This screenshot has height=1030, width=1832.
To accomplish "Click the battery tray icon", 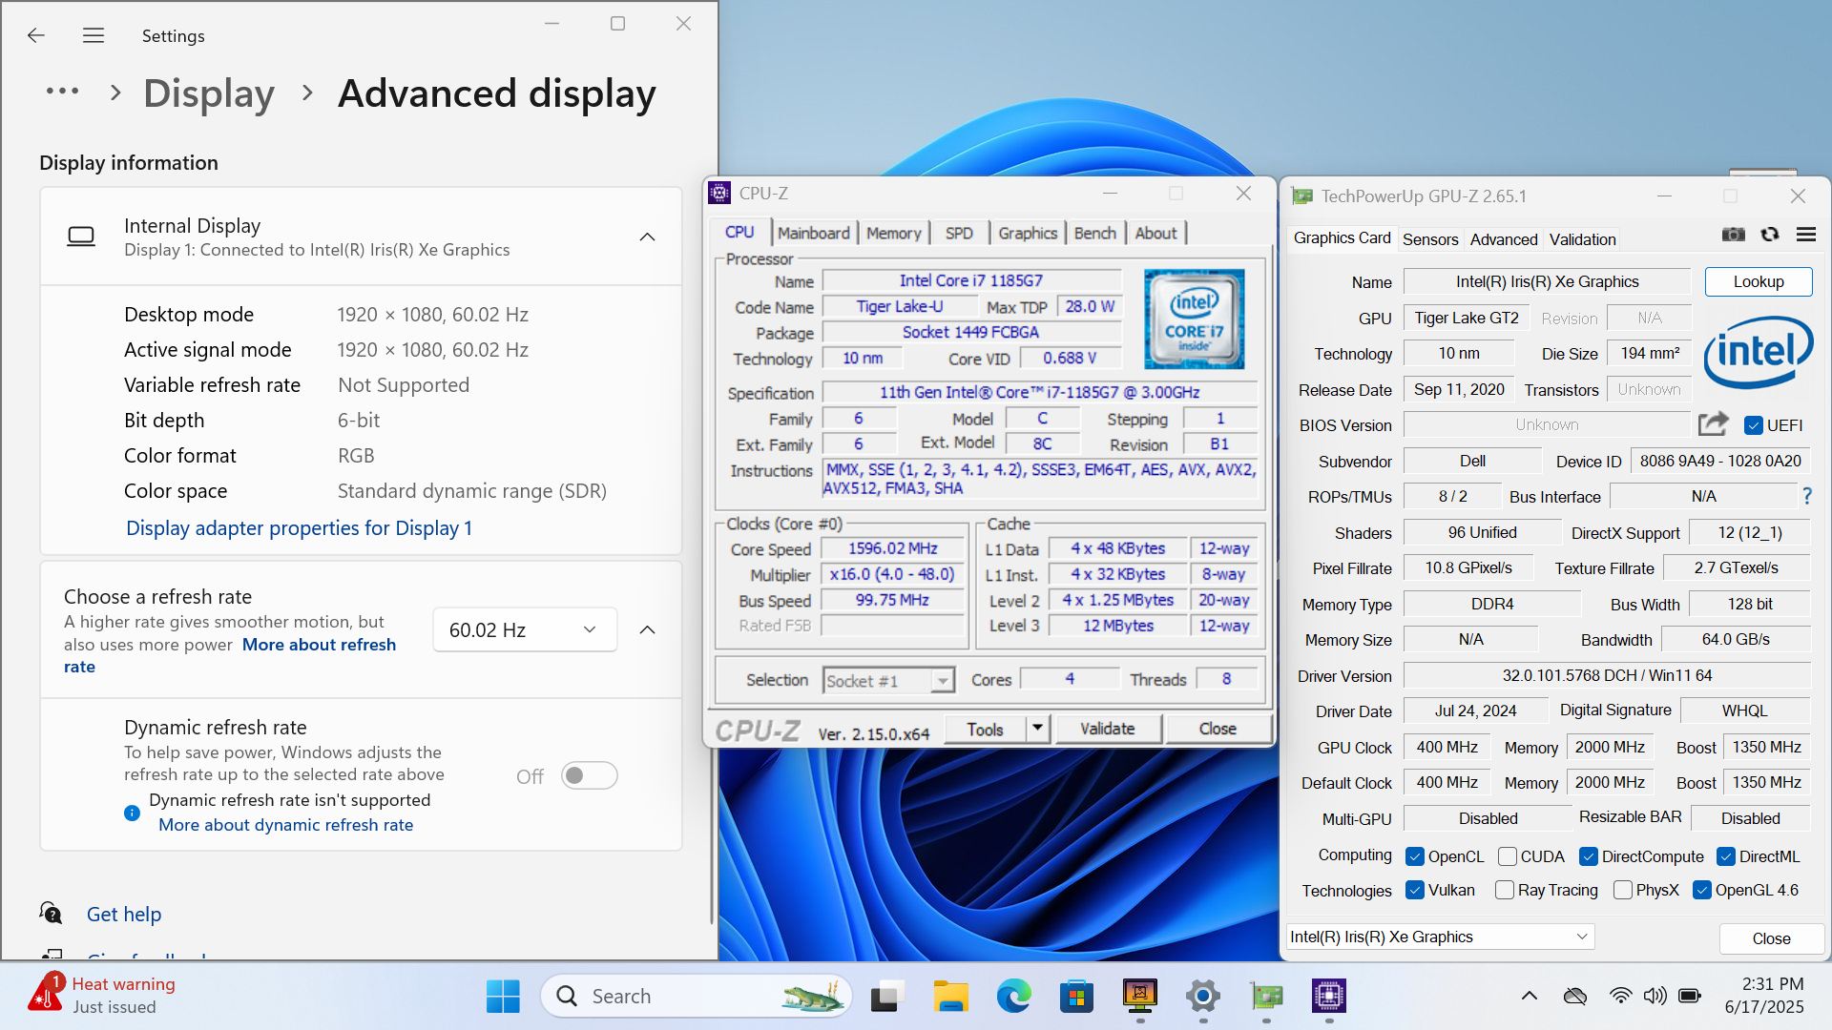I will [x=1690, y=996].
